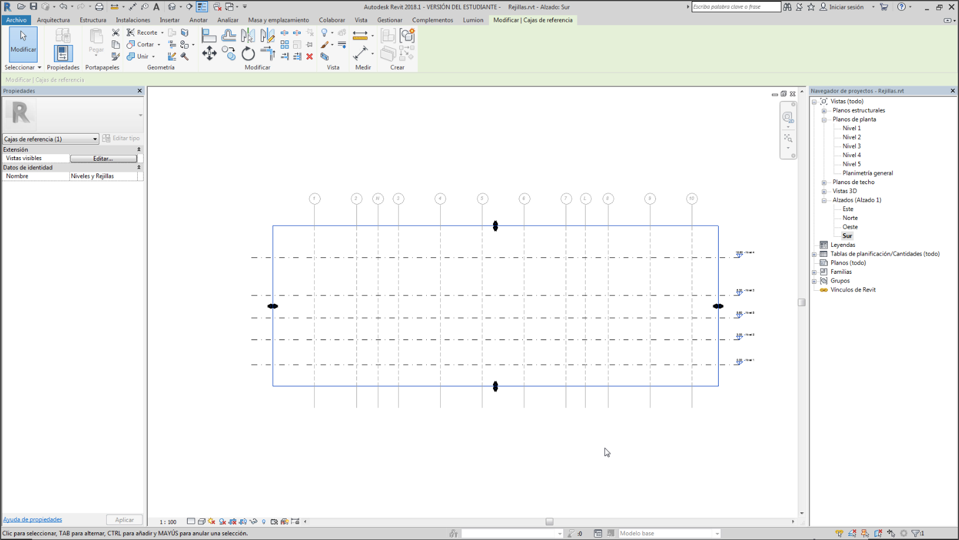Open the Arquitectura ribbon tab
959x540 pixels.
pos(53,20)
